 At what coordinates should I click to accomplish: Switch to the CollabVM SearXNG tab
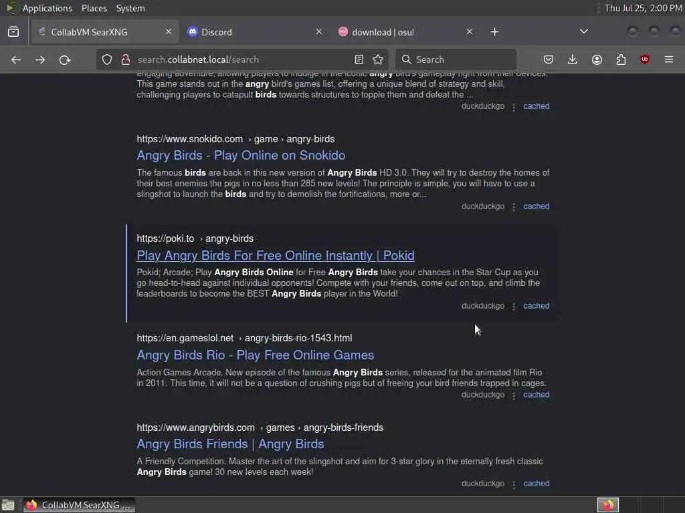[x=105, y=32]
